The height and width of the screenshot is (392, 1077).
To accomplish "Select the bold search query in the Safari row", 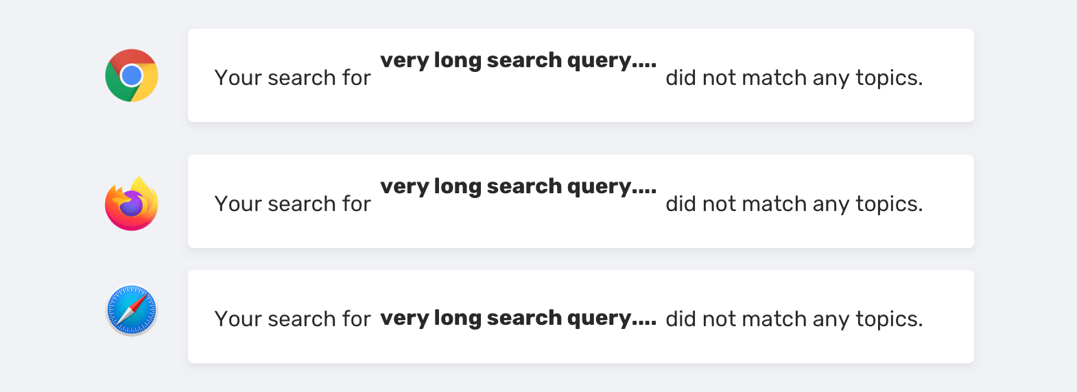I will 518,318.
